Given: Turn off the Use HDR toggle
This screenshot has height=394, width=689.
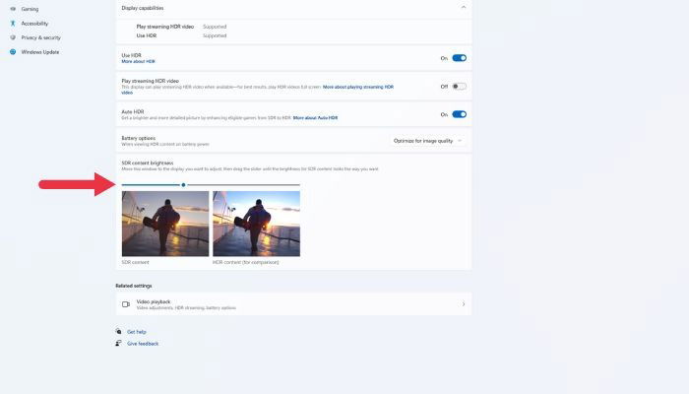Looking at the screenshot, I should [460, 58].
